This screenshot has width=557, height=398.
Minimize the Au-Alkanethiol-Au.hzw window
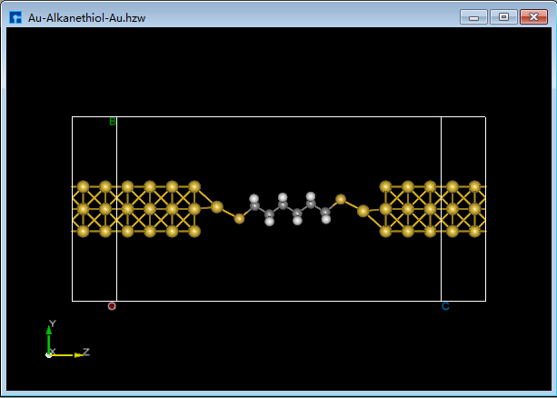[x=473, y=17]
